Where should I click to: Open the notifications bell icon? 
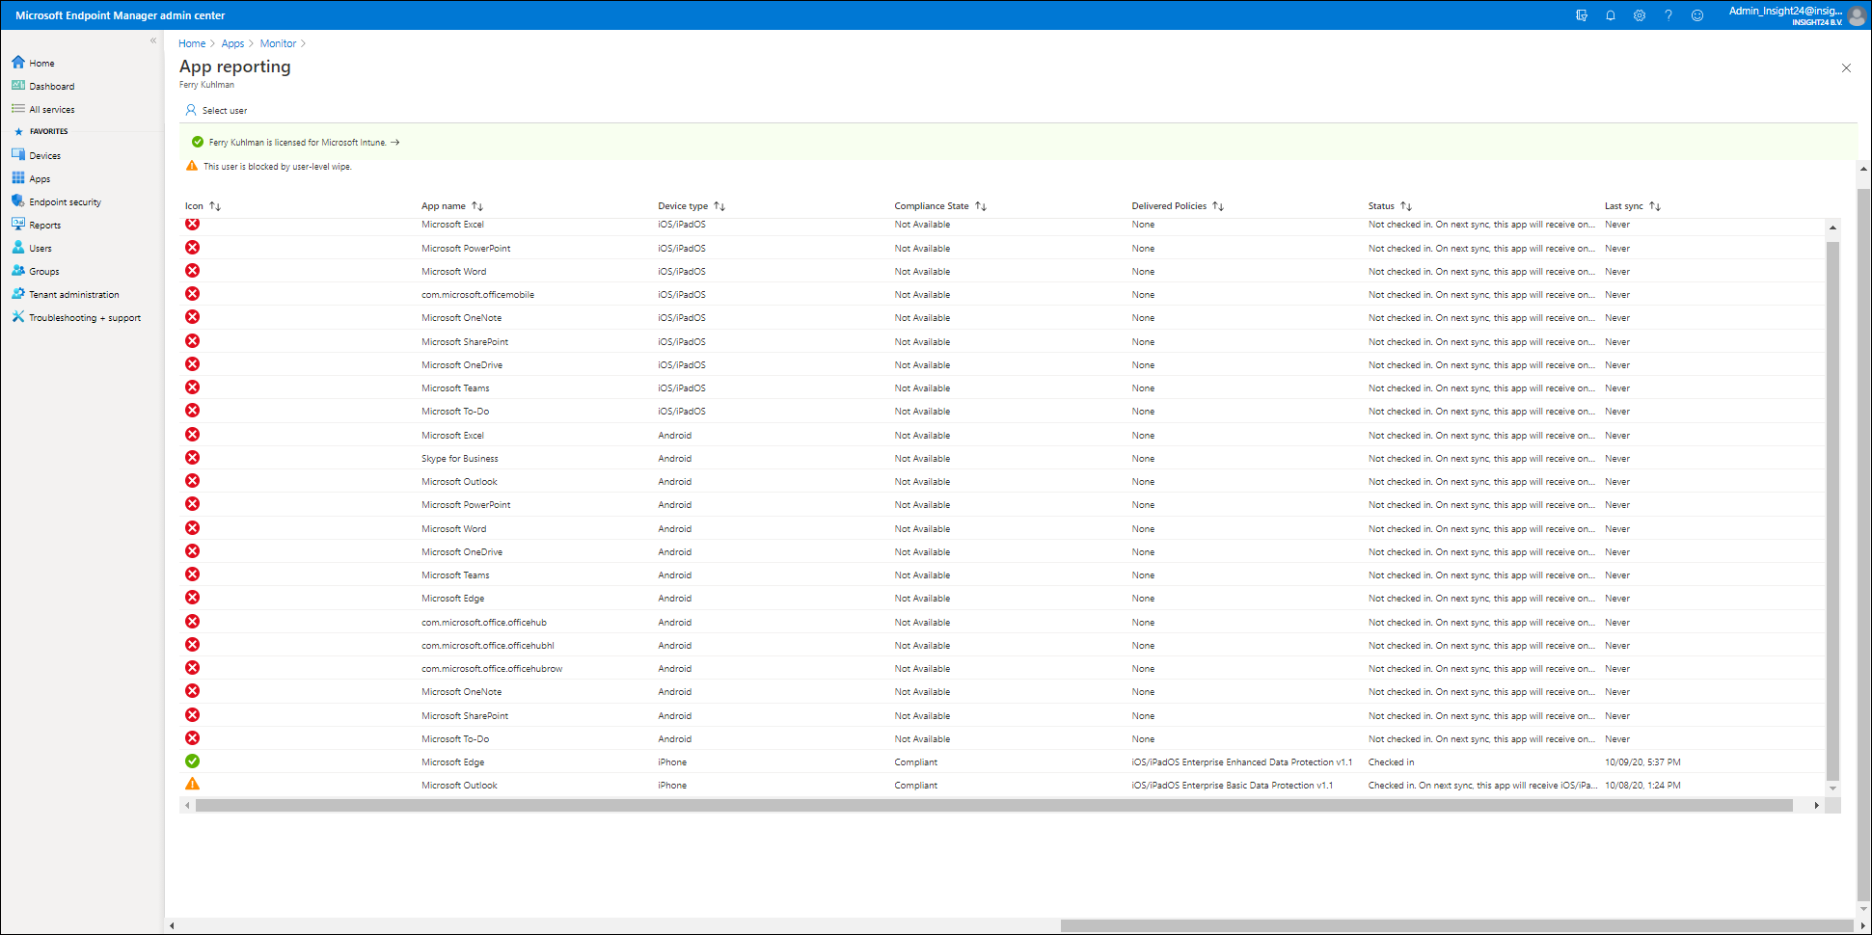1611,15
